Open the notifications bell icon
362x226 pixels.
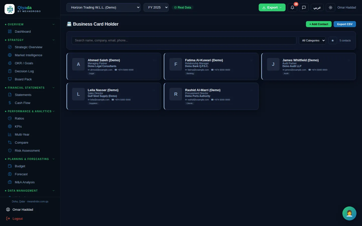click(x=292, y=8)
